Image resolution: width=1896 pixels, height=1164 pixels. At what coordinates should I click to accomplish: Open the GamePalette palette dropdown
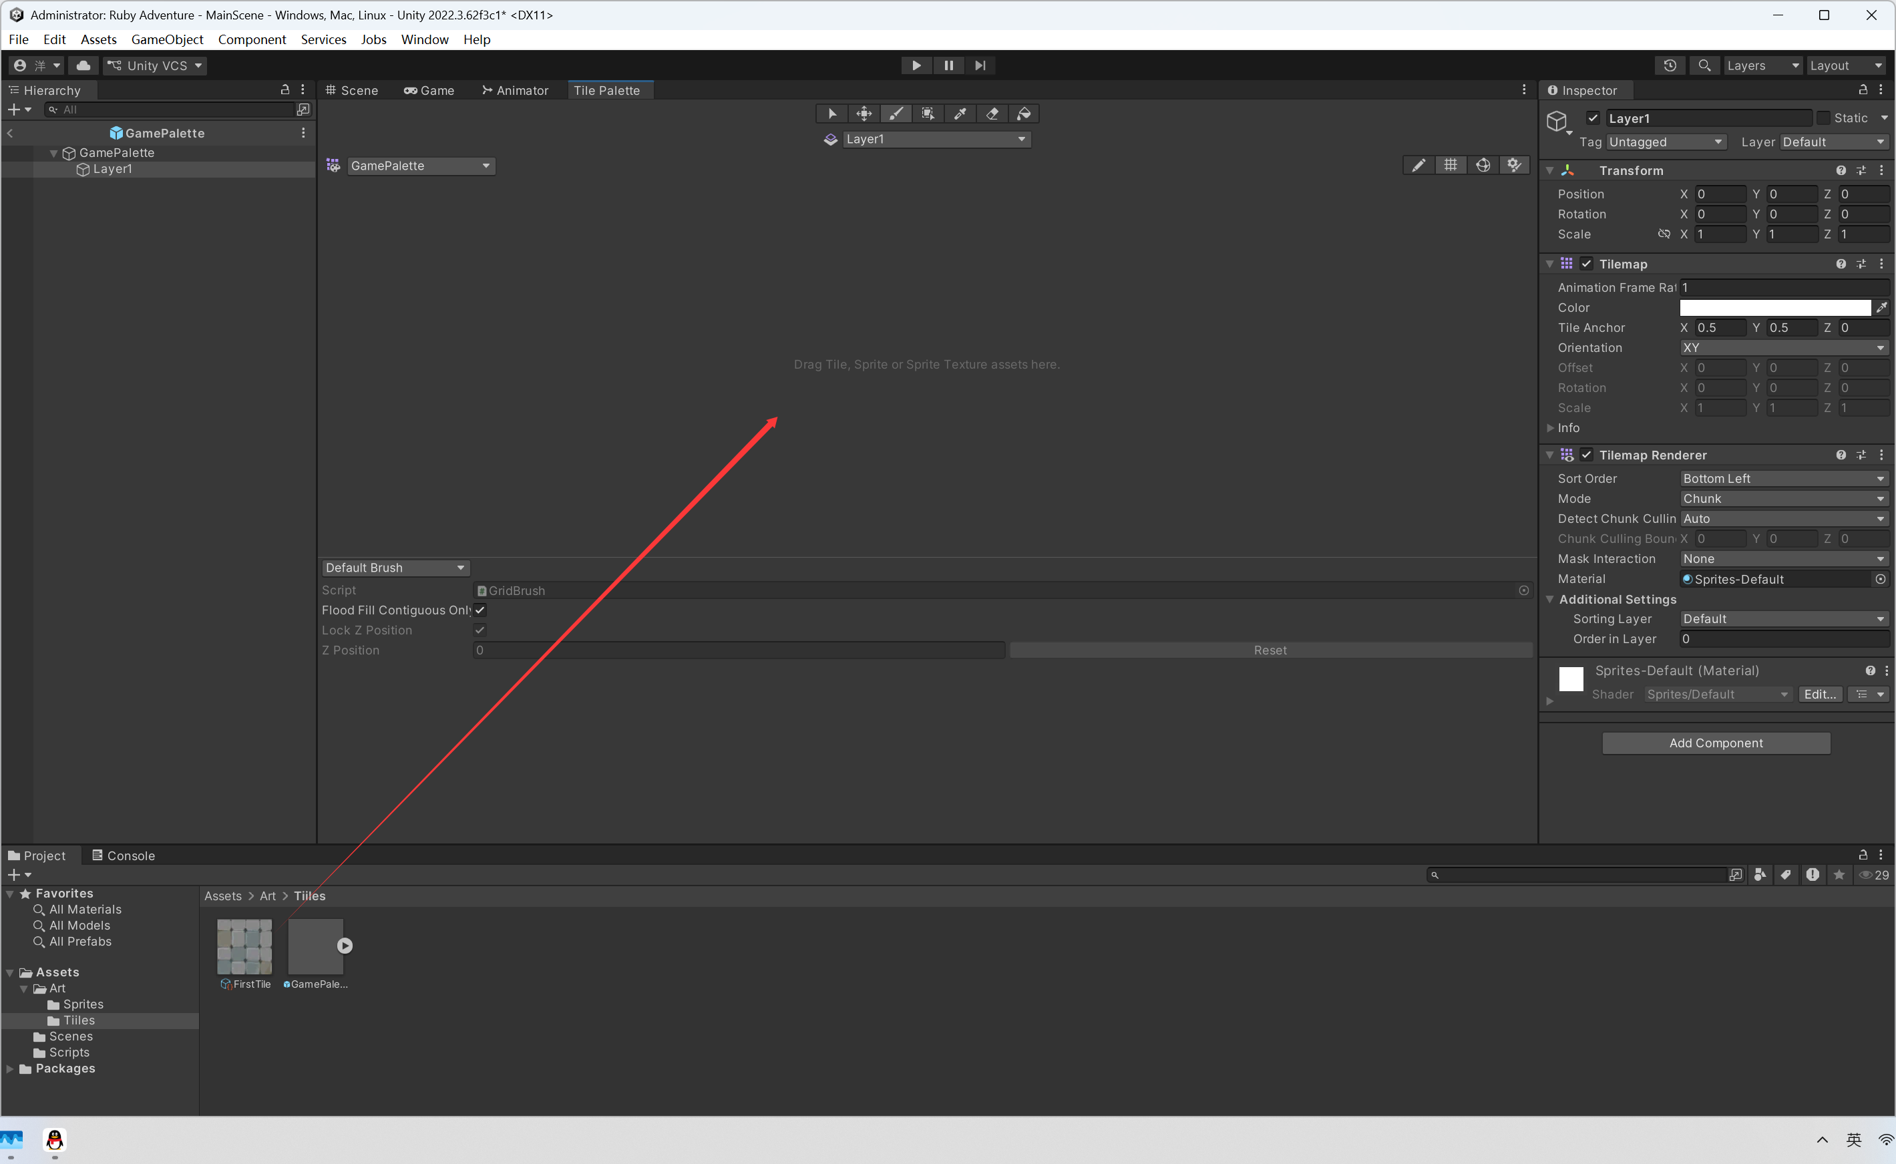click(x=420, y=166)
